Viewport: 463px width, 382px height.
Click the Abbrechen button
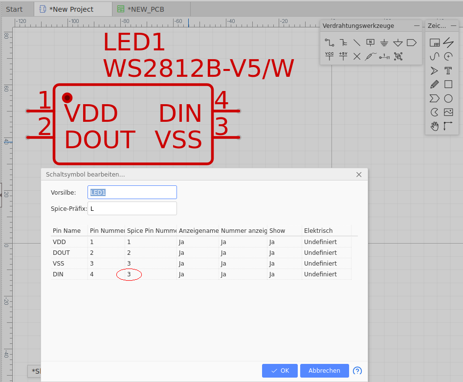point(325,370)
